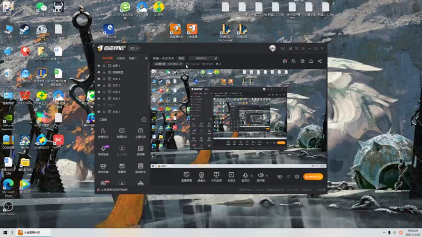Open the settings gear beside start button
Image resolution: width=422 pixels, height=237 pixels.
pos(297,176)
